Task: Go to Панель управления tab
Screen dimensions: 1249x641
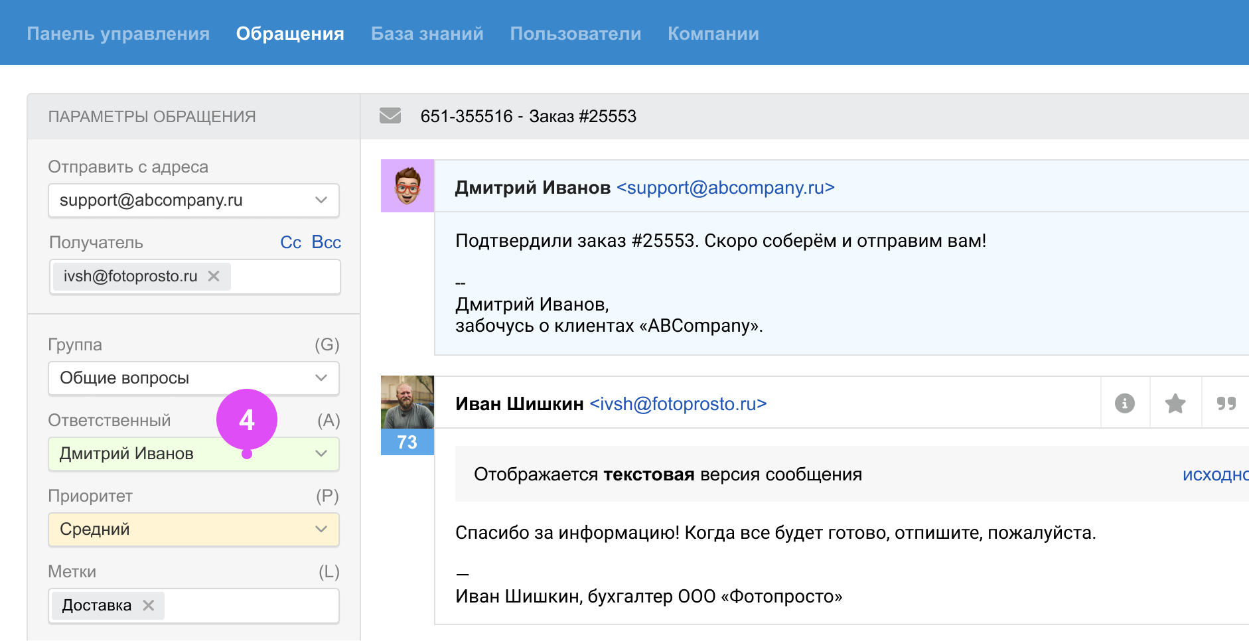Action: [118, 33]
